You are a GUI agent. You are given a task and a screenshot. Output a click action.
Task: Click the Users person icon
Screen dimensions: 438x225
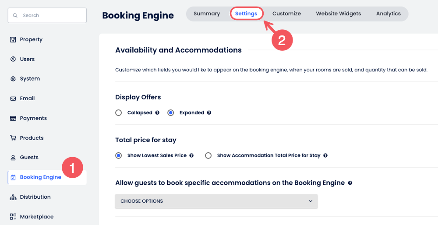(13, 59)
